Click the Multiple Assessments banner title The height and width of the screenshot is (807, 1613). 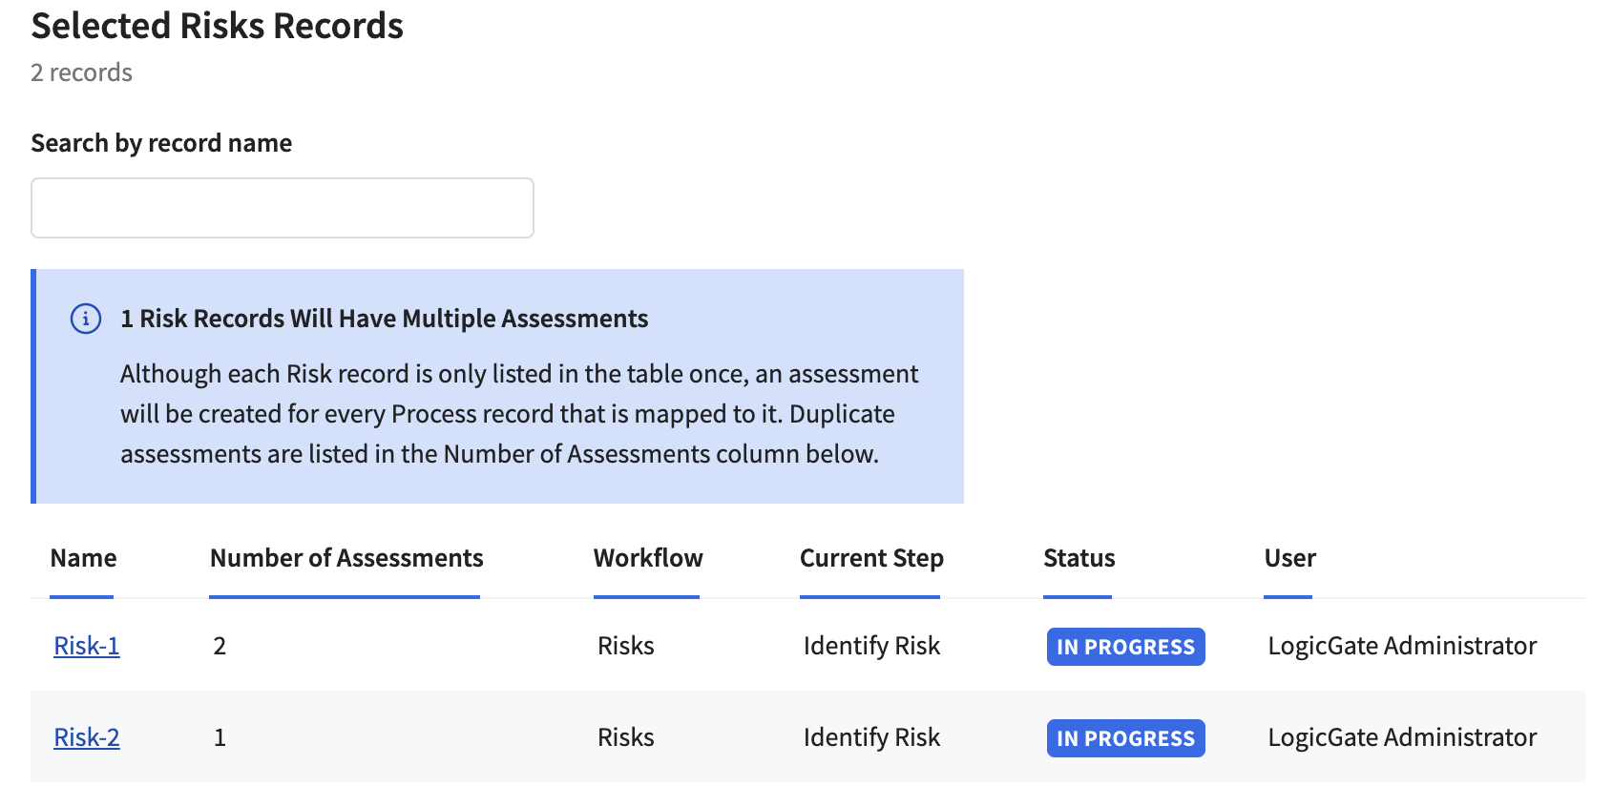pyautogui.click(x=384, y=319)
